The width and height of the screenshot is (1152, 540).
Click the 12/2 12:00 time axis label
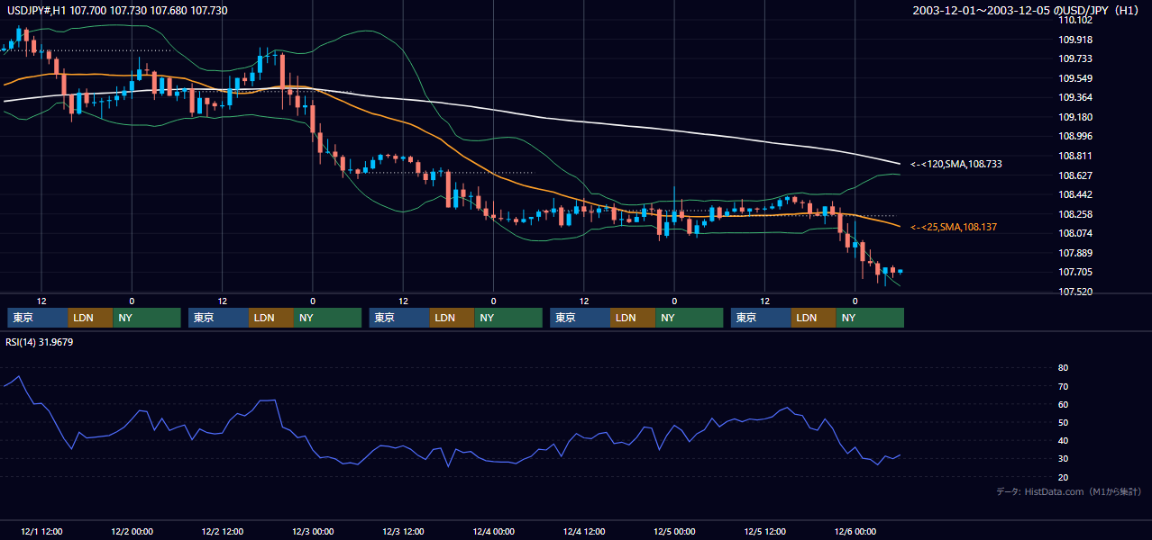pyautogui.click(x=223, y=532)
